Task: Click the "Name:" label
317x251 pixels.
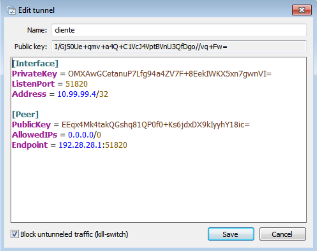Action: 37,30
